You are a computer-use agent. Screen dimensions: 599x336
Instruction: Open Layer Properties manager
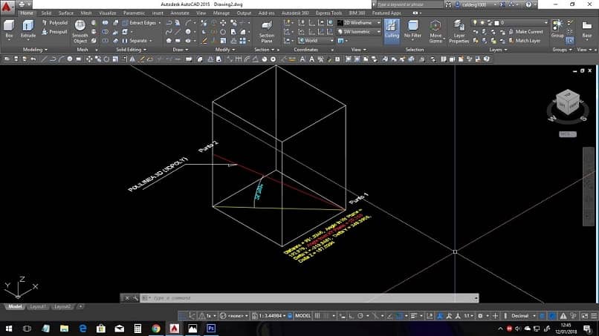459,31
